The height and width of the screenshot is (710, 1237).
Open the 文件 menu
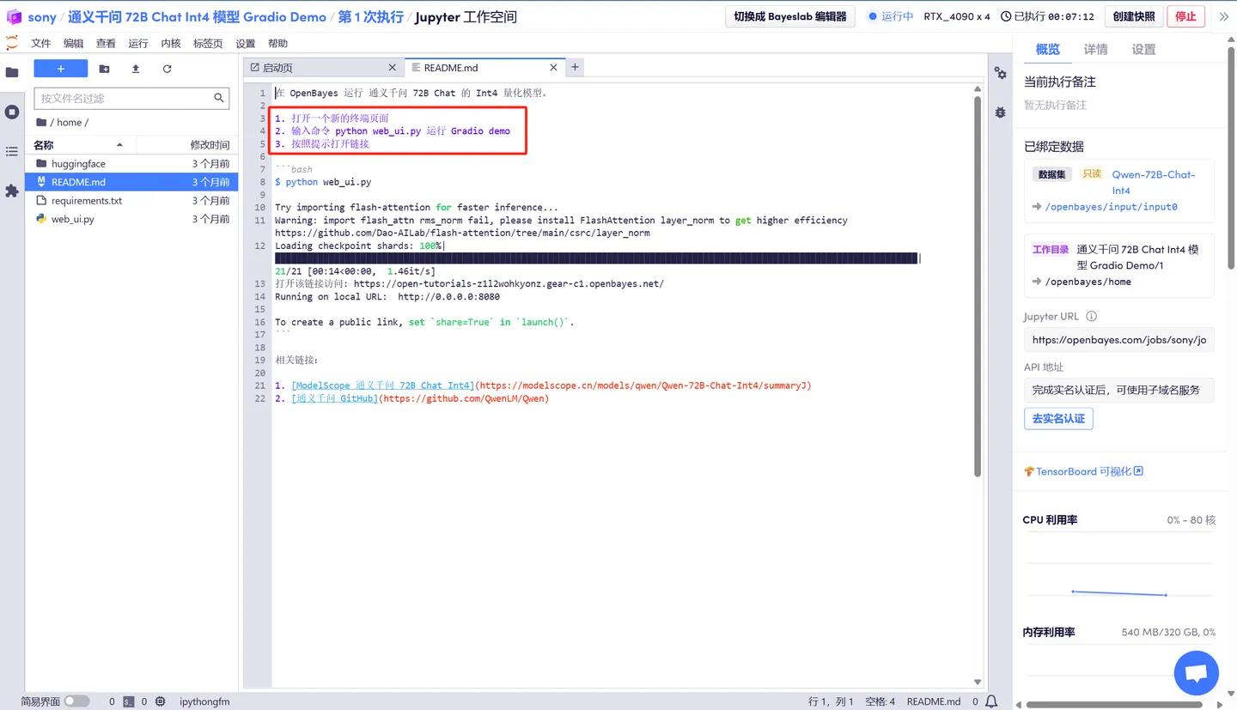[x=41, y=43]
